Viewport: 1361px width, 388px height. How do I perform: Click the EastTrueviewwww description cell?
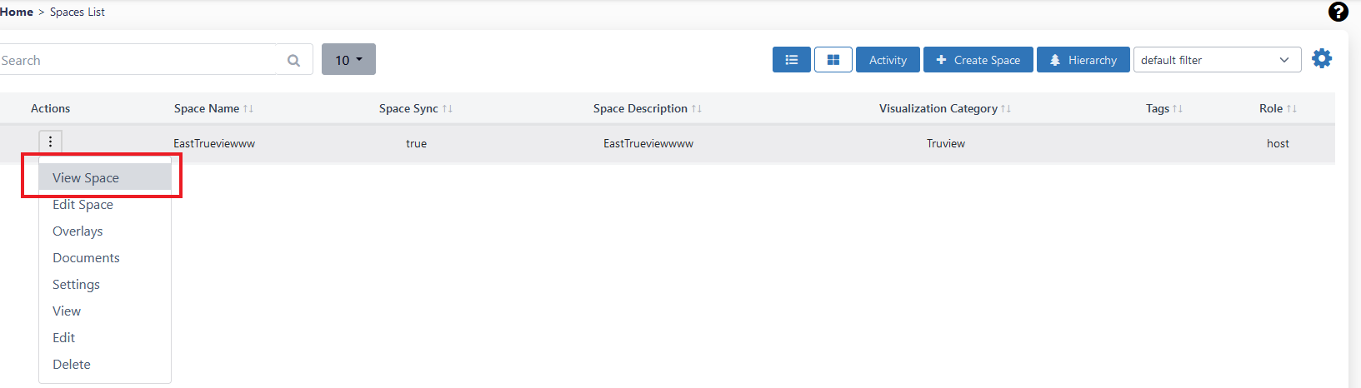[648, 143]
